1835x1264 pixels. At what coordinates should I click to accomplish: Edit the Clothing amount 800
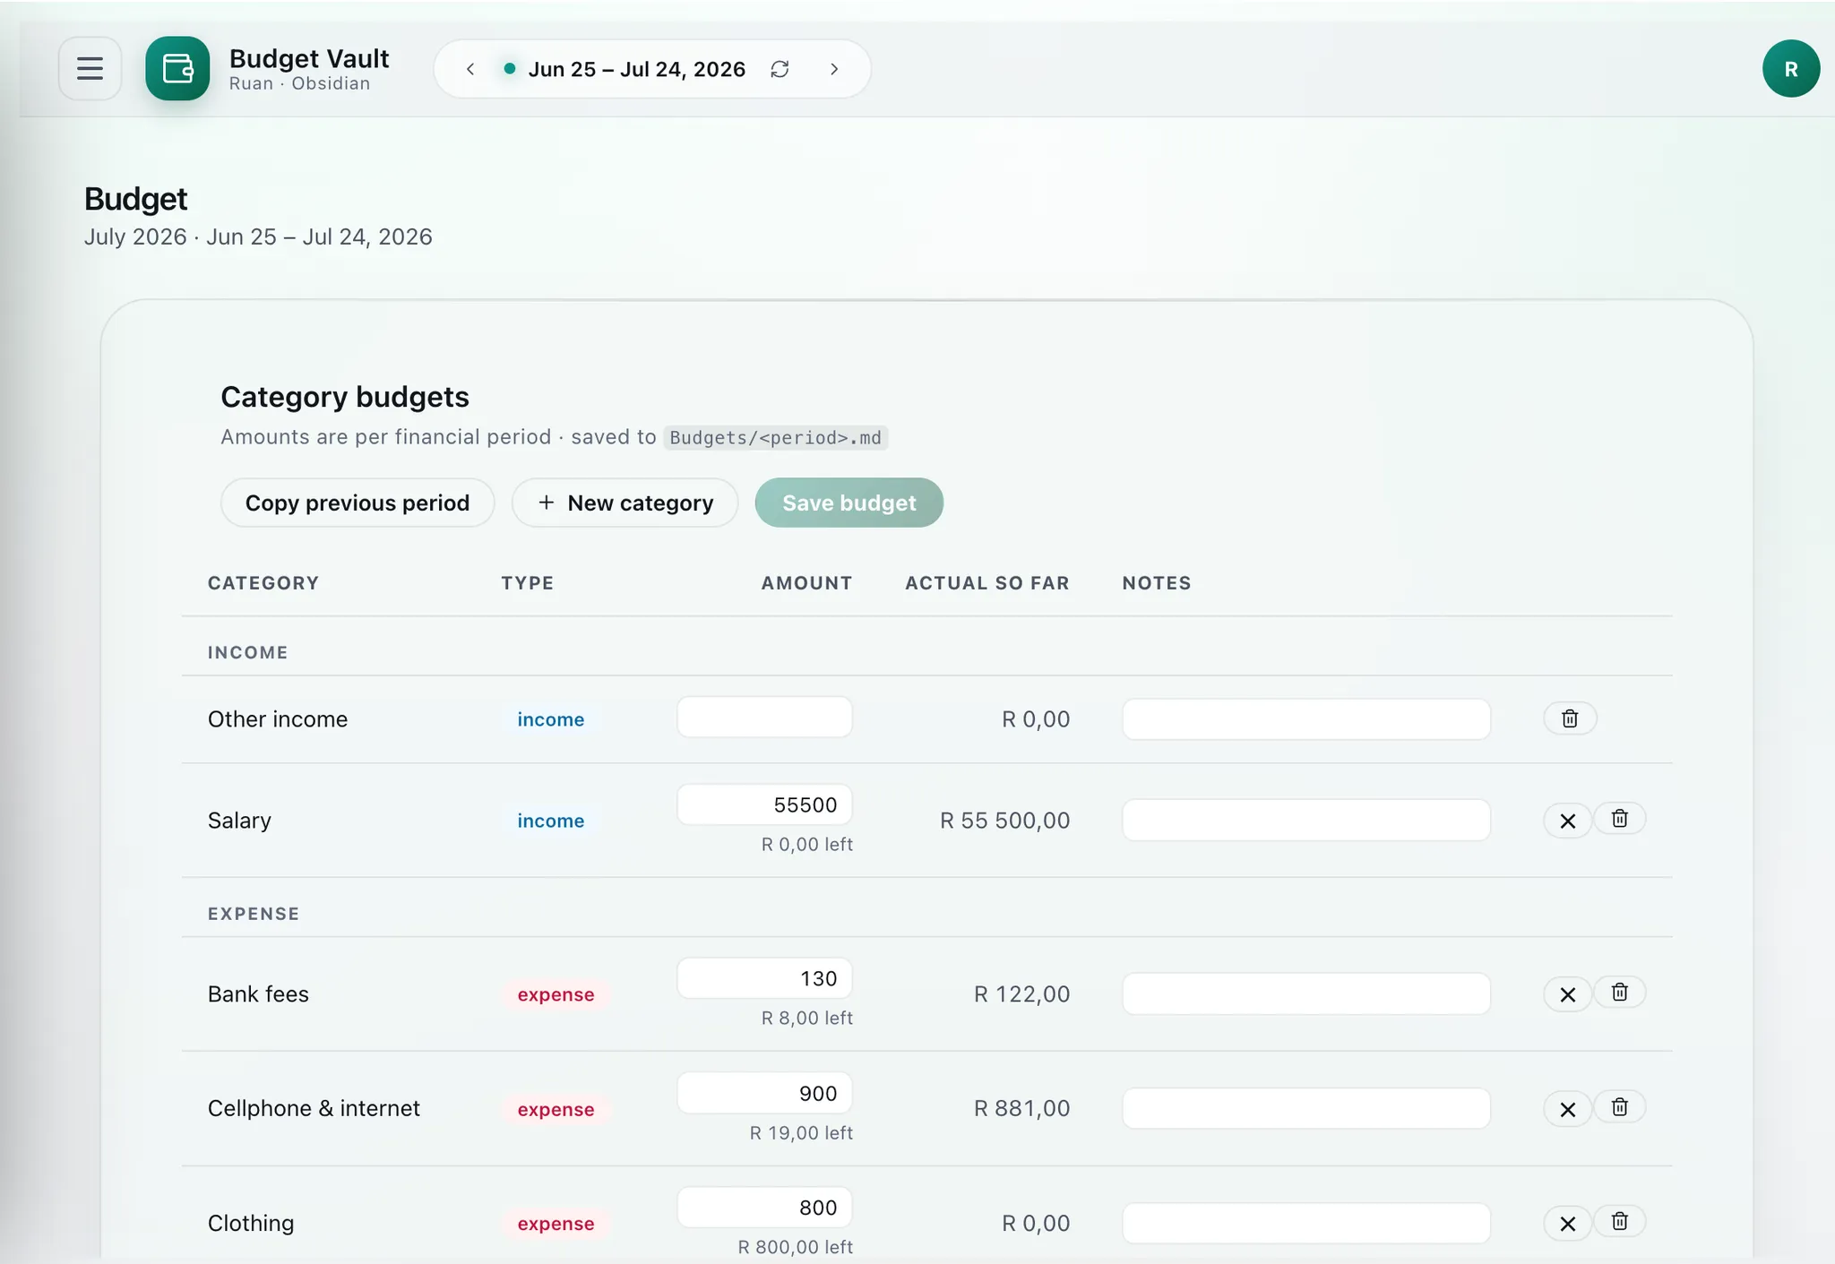coord(764,1208)
